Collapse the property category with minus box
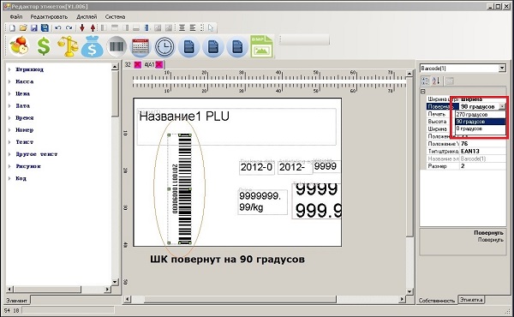This screenshot has width=514, height=317. [x=423, y=92]
